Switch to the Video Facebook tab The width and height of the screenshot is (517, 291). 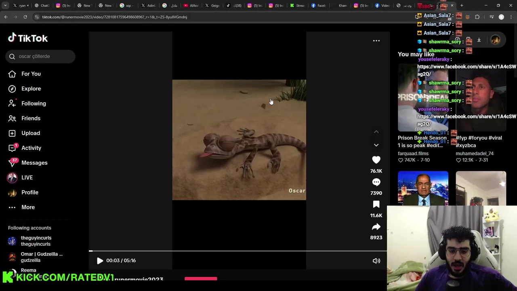[x=382, y=6]
